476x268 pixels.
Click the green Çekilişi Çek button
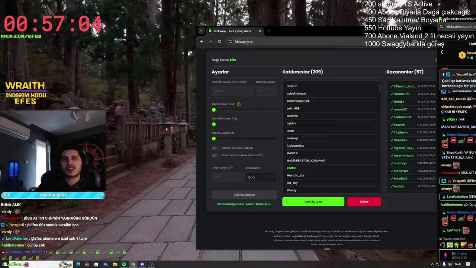click(x=313, y=202)
